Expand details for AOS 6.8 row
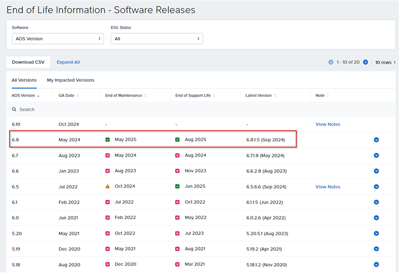404x277 pixels. tap(377, 140)
